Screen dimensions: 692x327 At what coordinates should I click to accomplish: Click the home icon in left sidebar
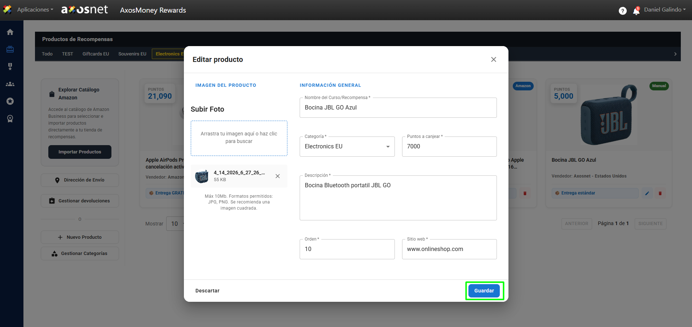click(10, 32)
